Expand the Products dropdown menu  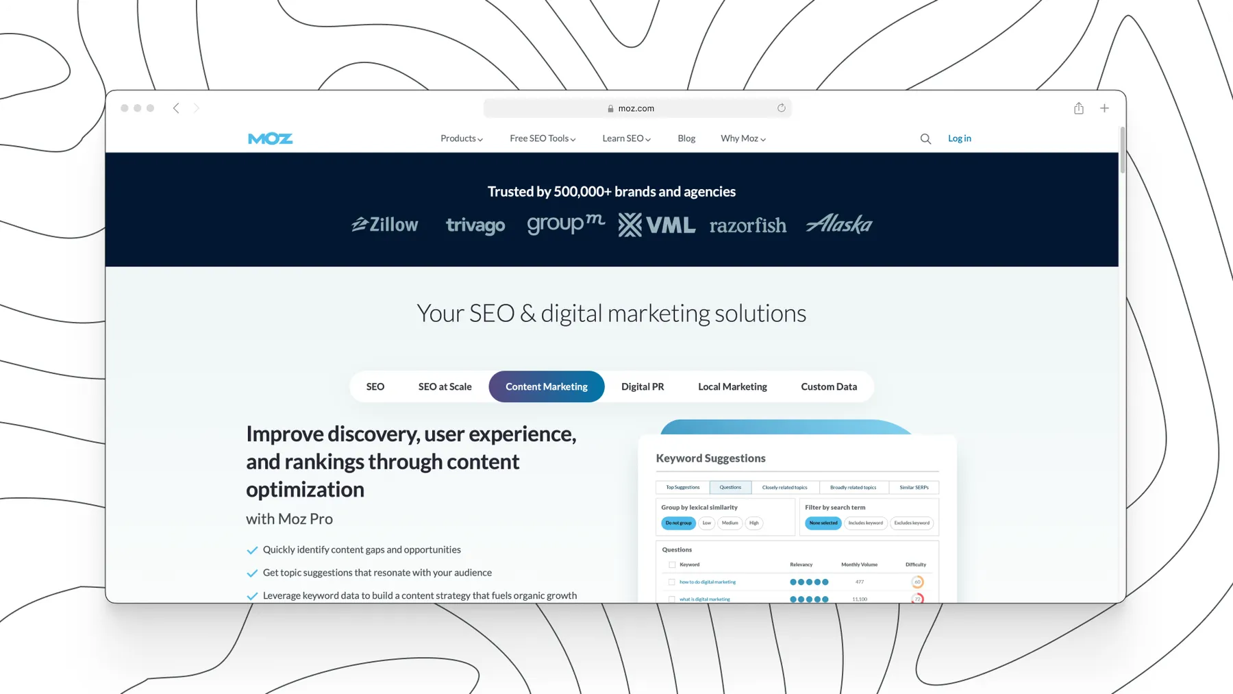462,138
